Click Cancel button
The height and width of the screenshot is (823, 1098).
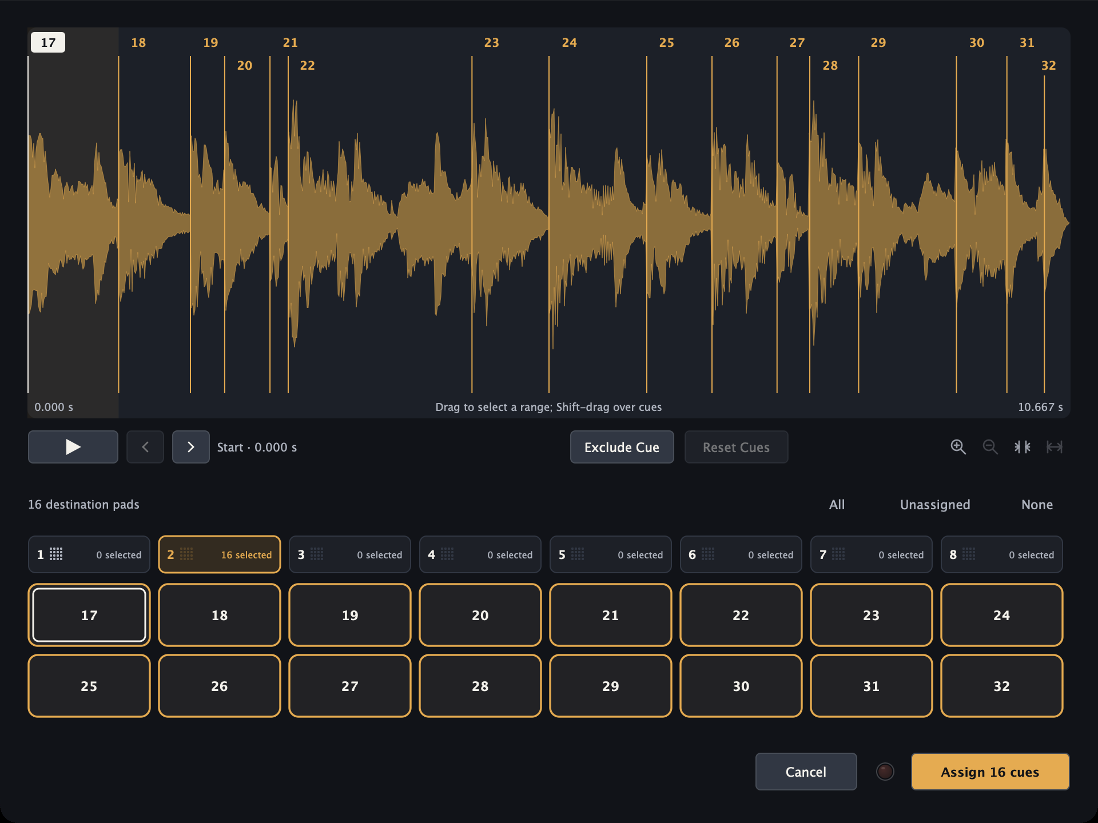(x=806, y=772)
